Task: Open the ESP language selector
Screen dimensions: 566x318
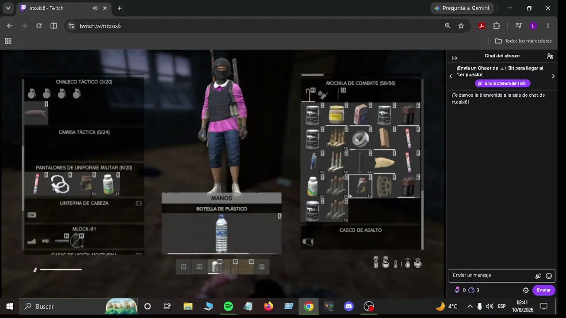Action: point(502,306)
